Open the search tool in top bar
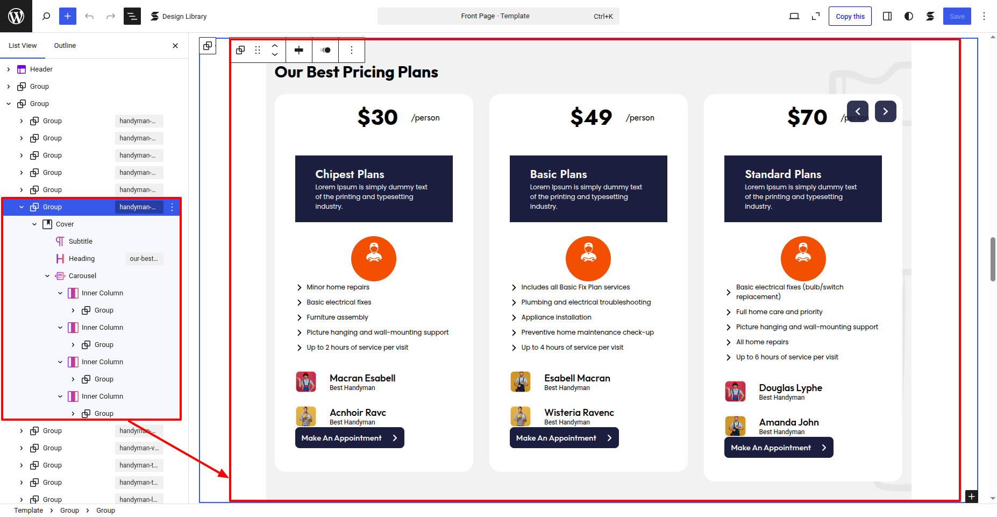 point(46,16)
